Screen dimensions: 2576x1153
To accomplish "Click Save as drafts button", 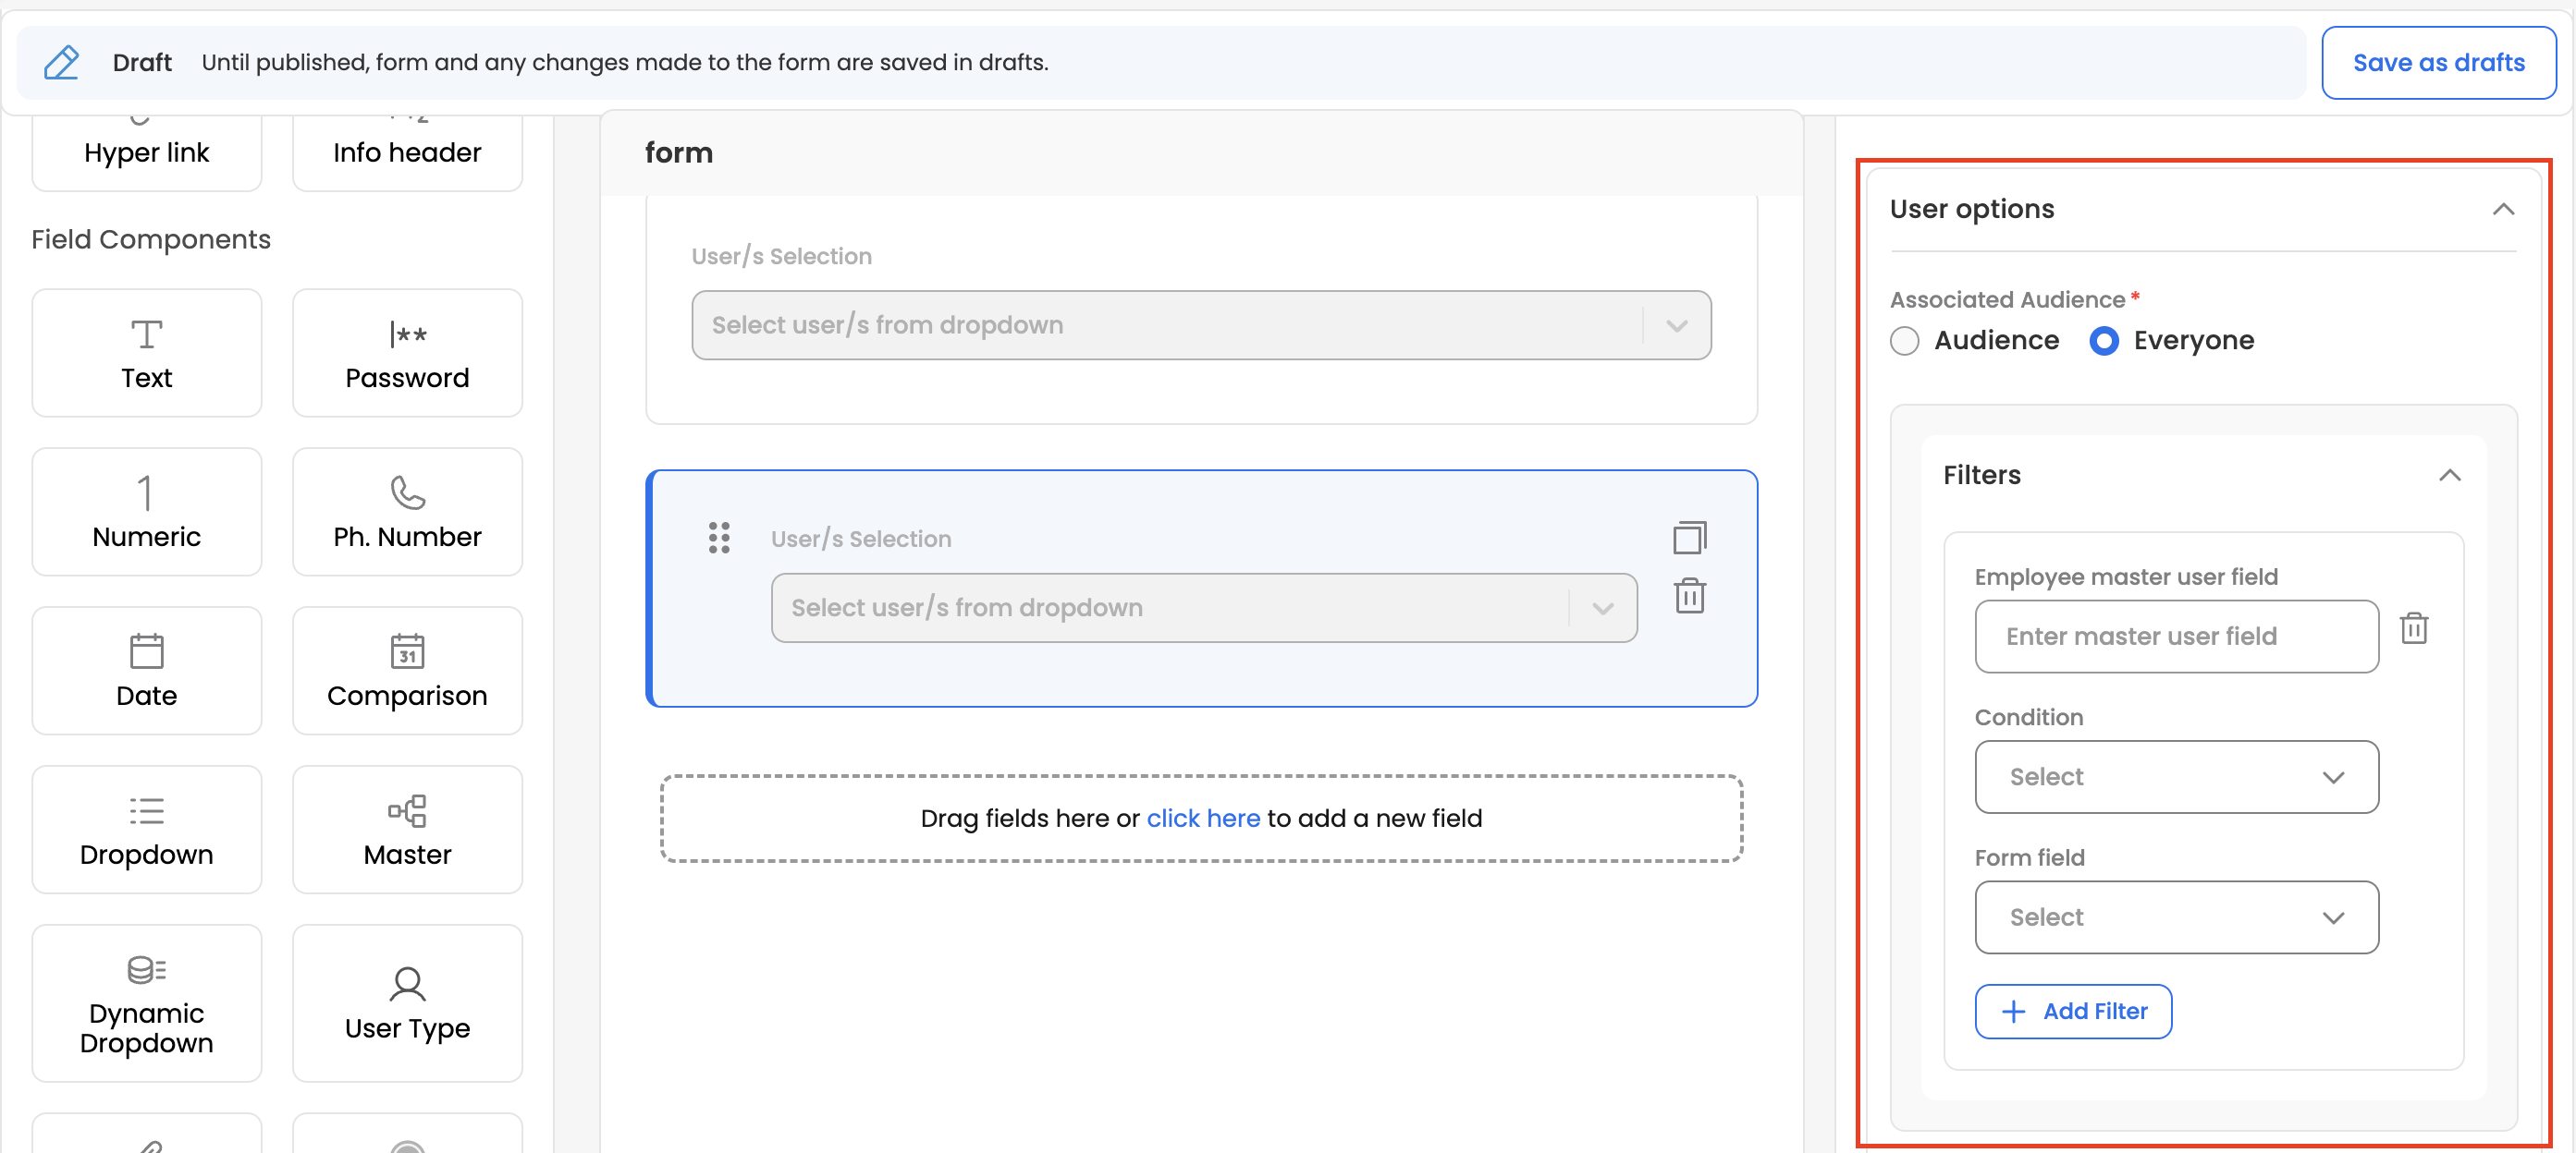I will click(2437, 63).
